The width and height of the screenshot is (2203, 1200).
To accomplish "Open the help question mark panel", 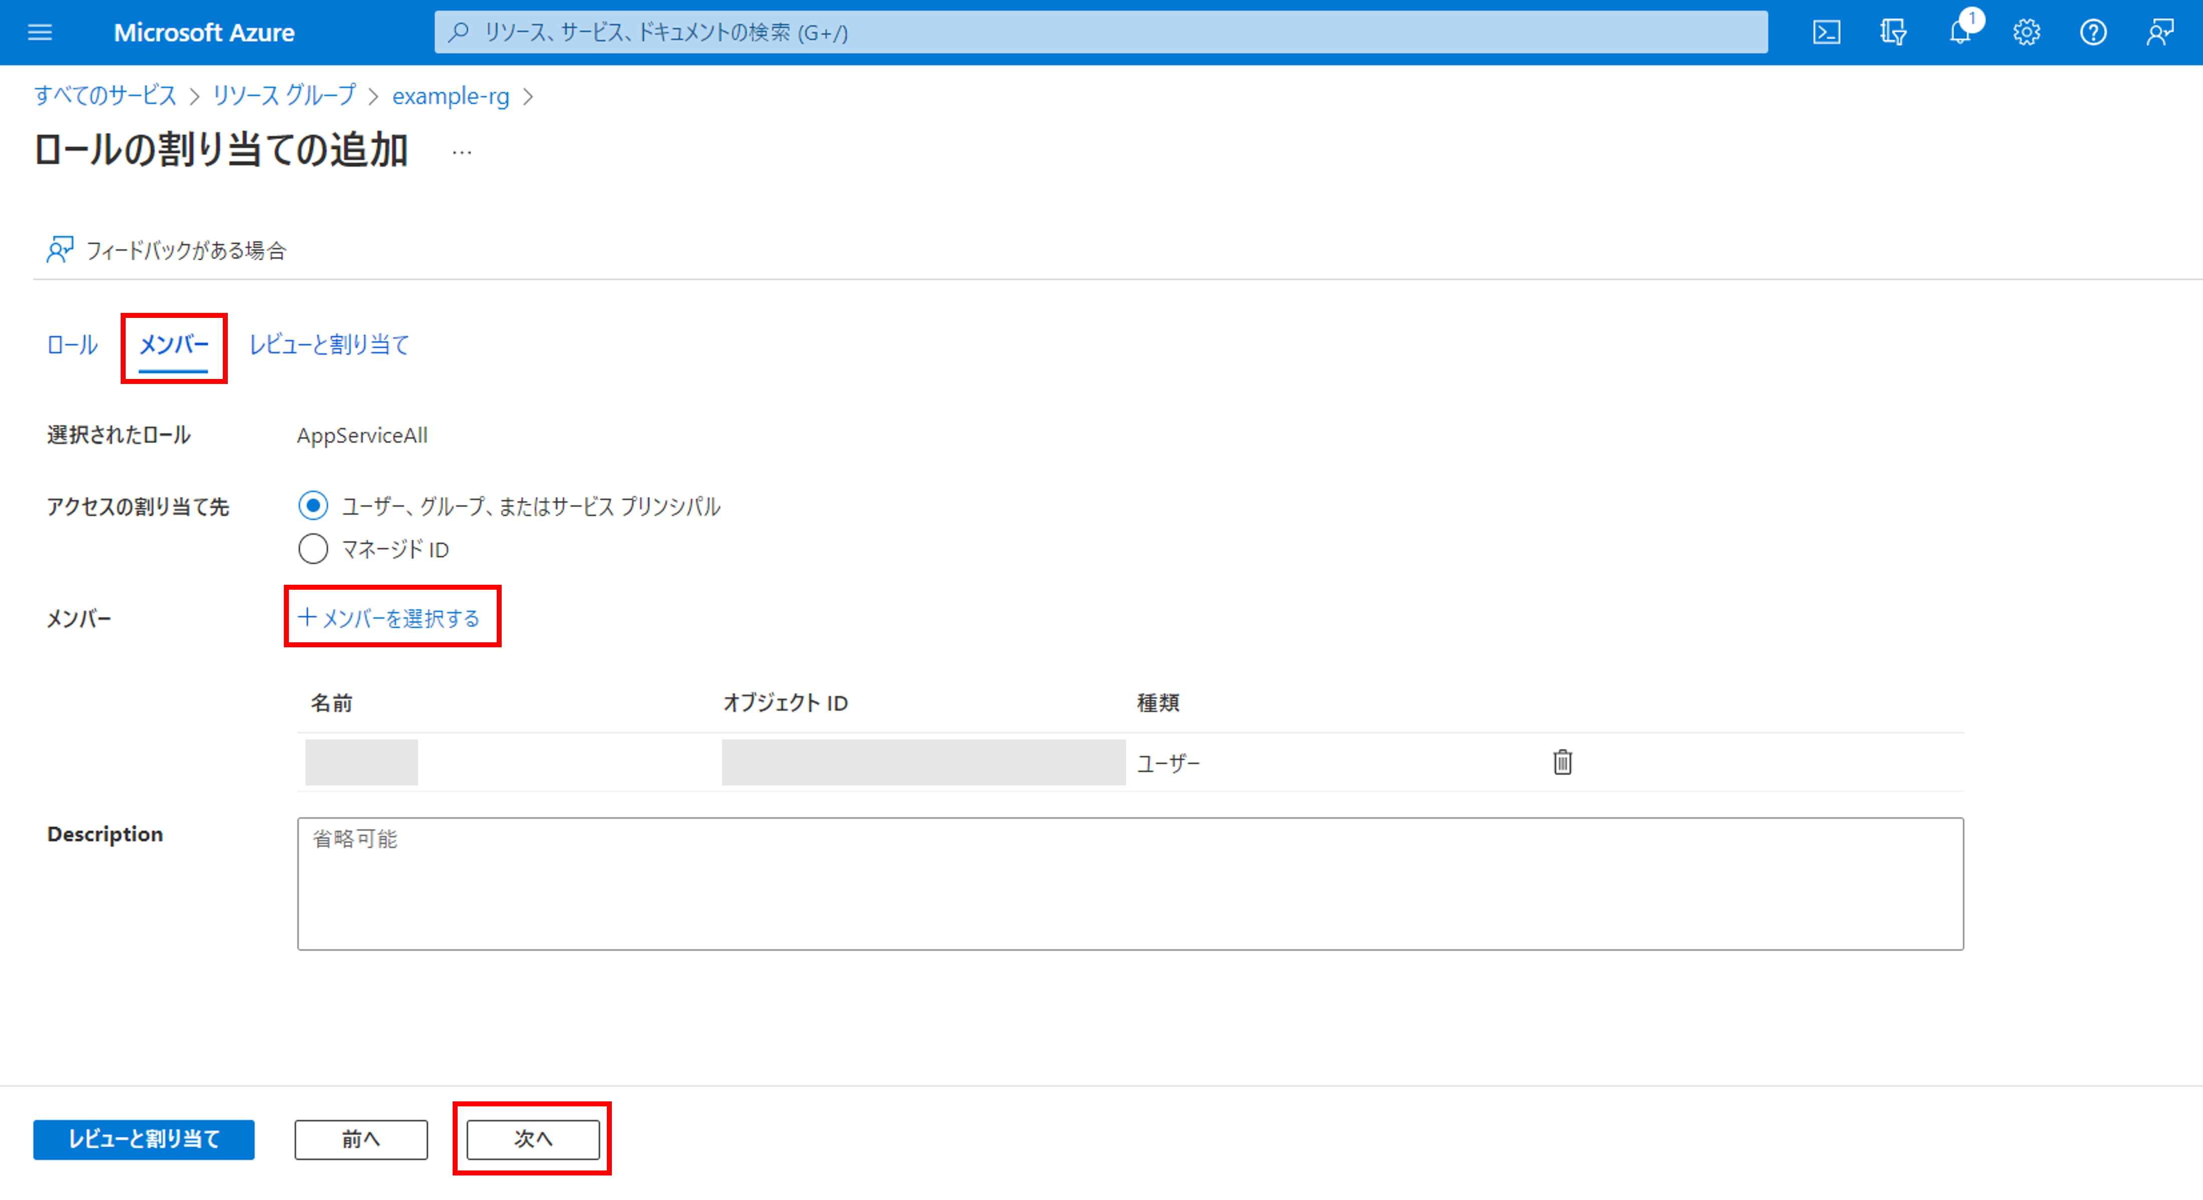I will pos(2093,33).
